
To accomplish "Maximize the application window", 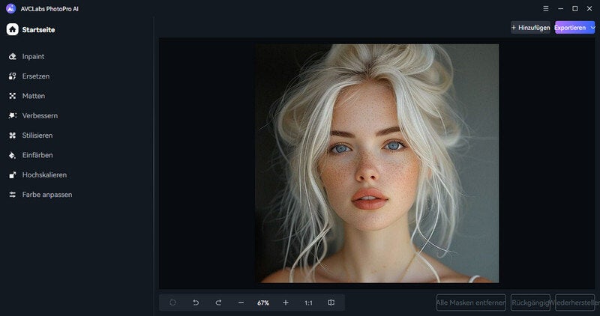I will (x=574, y=8).
